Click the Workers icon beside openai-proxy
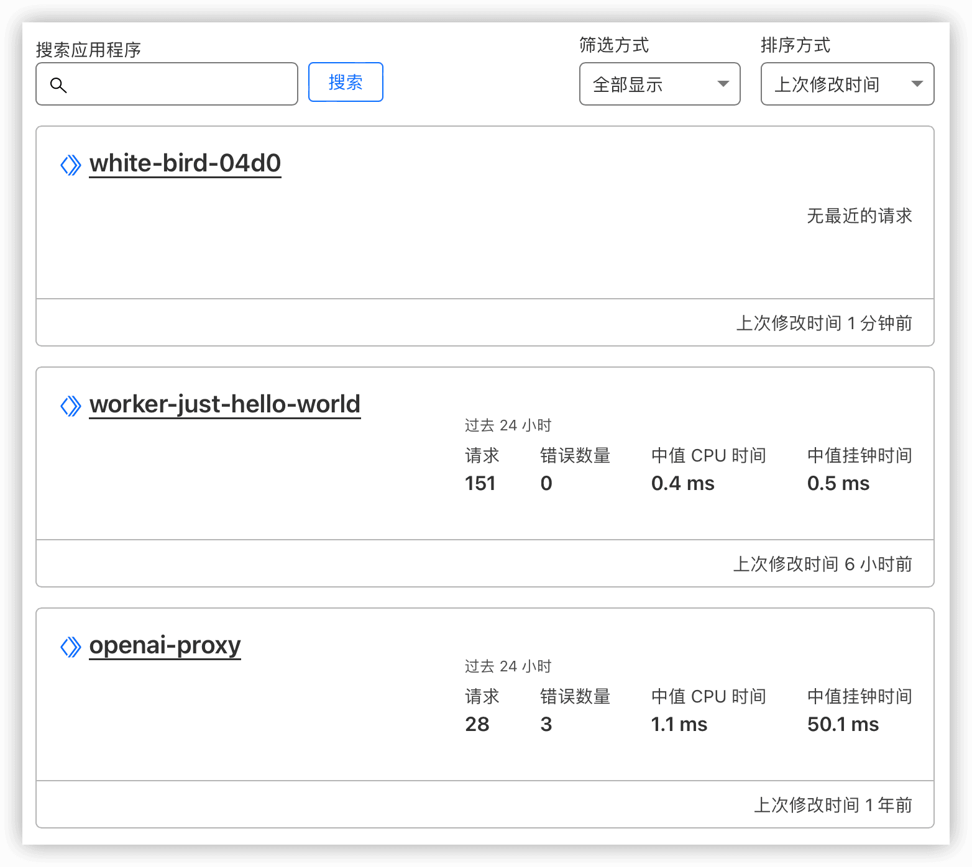Viewport: 972px width, 867px height. (71, 647)
